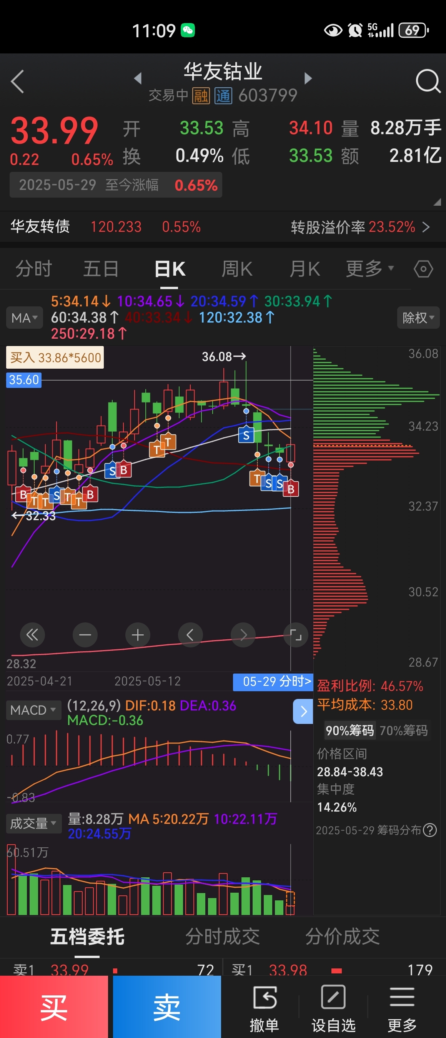446x1038 pixels.
Task: Tap the S sell marker below 36.08 peak
Action: click(246, 435)
